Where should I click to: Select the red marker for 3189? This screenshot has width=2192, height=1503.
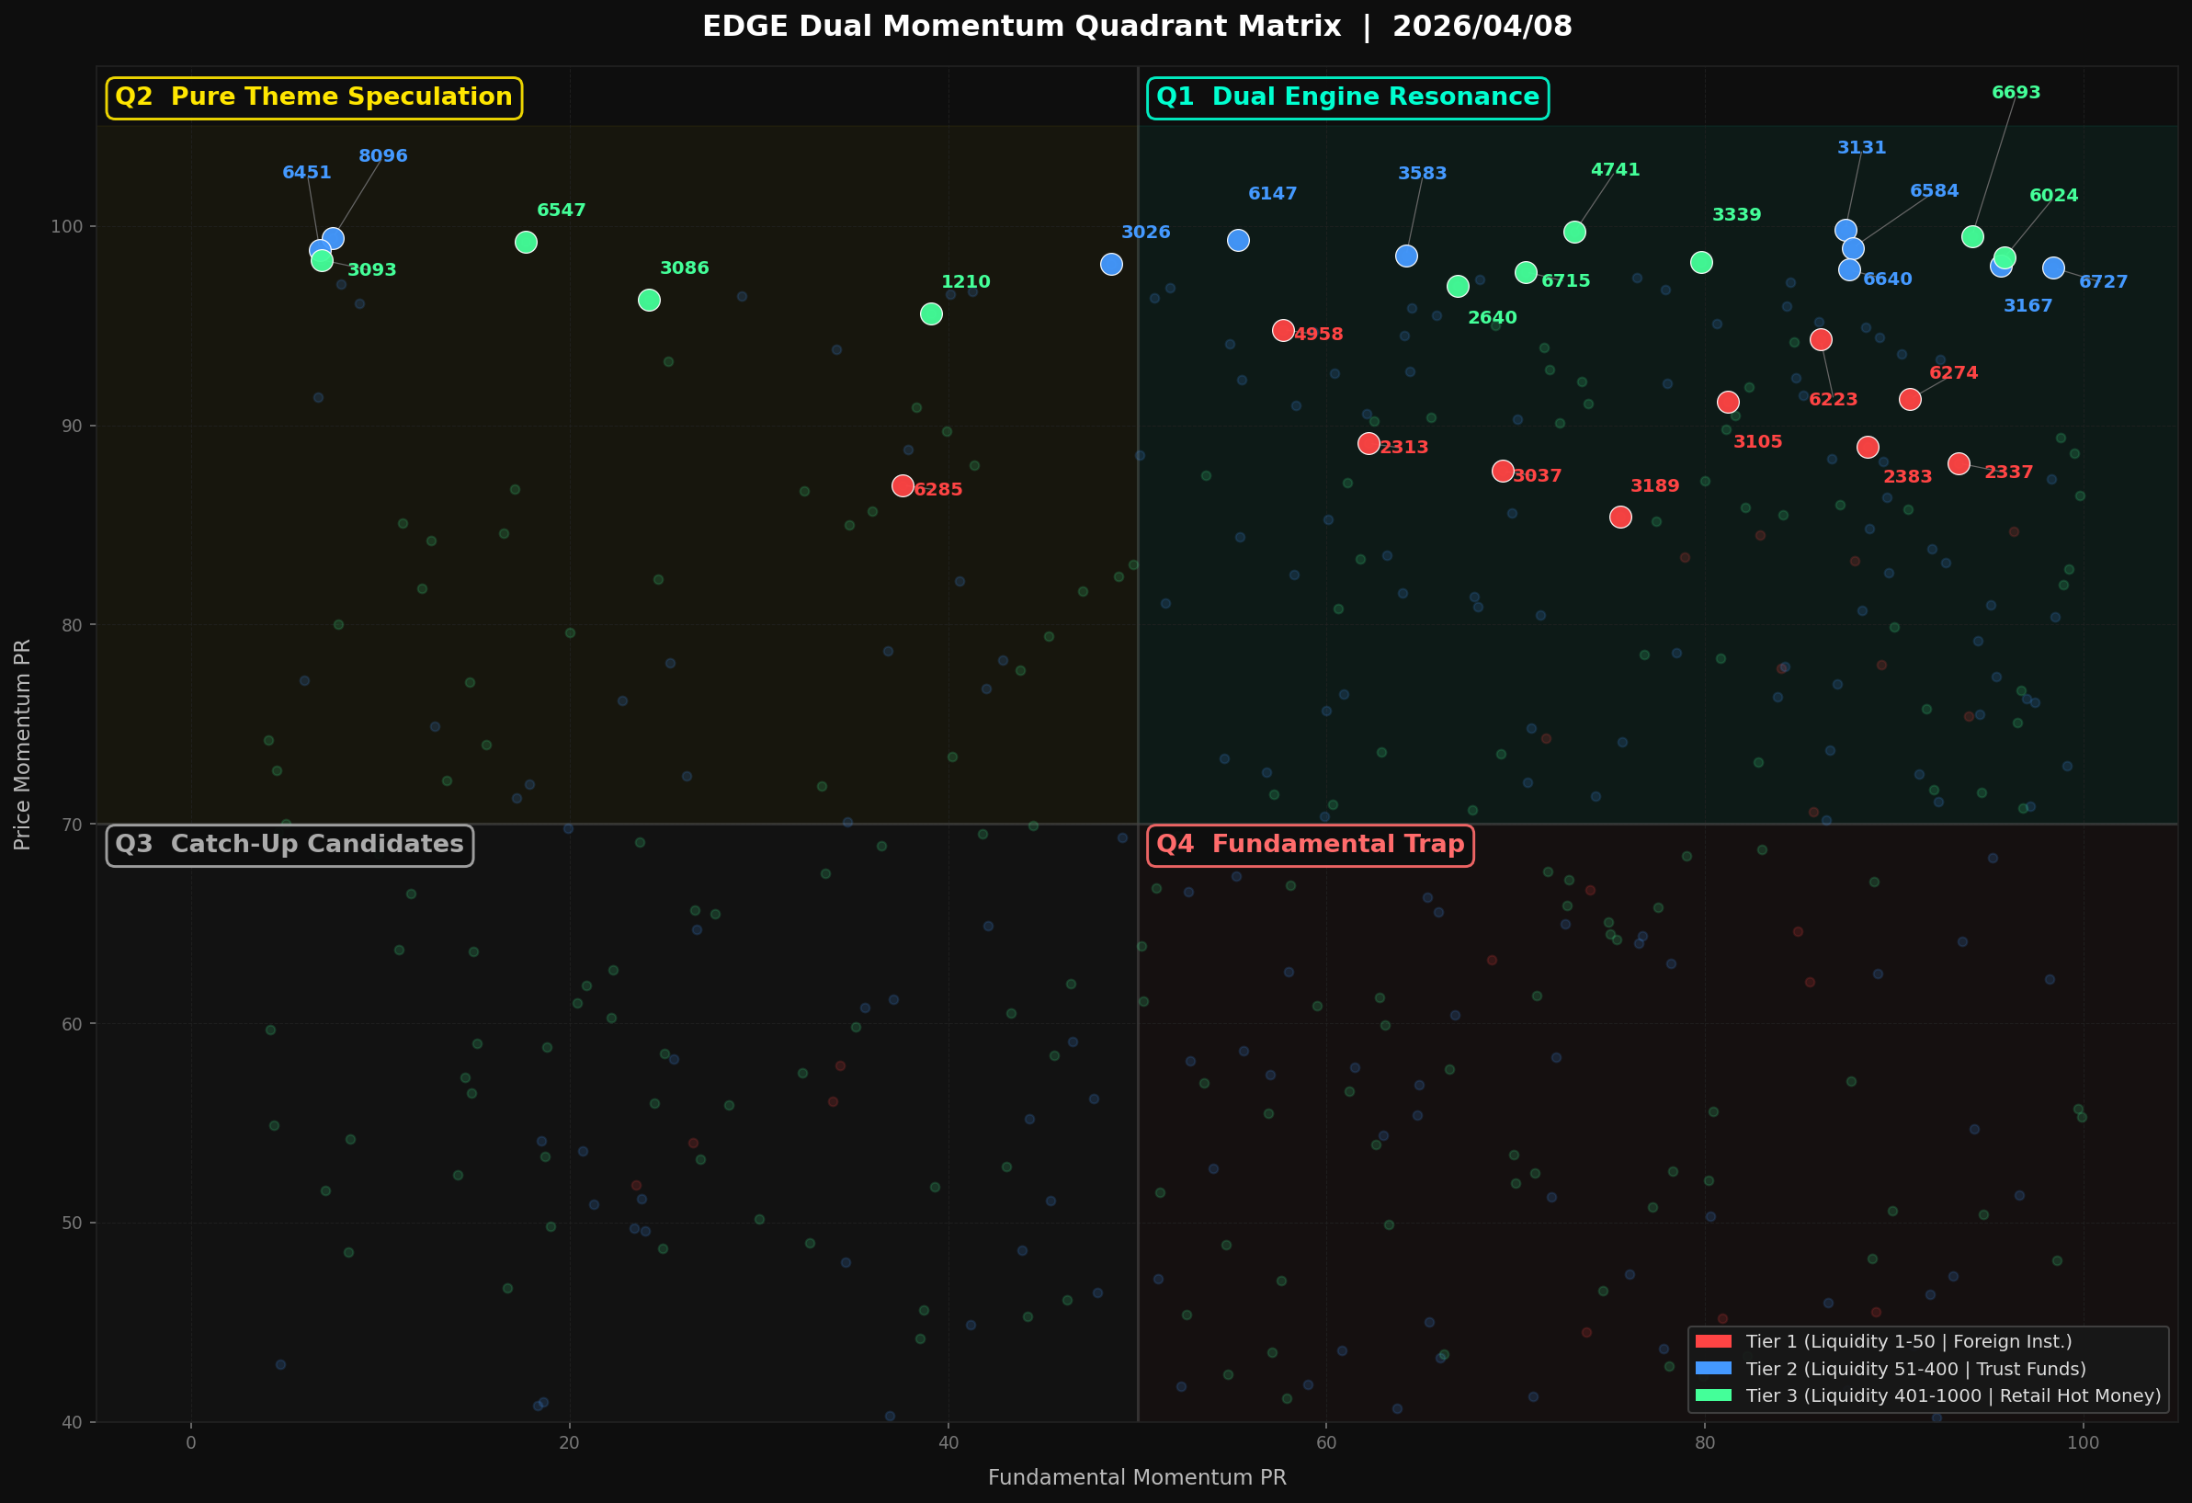(1620, 517)
